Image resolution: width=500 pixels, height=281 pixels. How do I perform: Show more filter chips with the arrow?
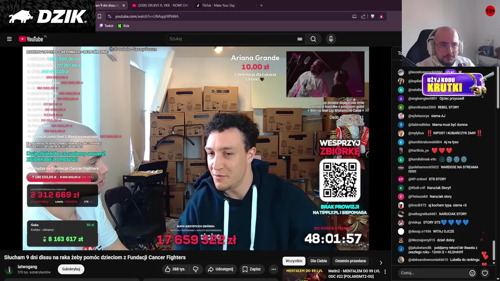point(381,263)
